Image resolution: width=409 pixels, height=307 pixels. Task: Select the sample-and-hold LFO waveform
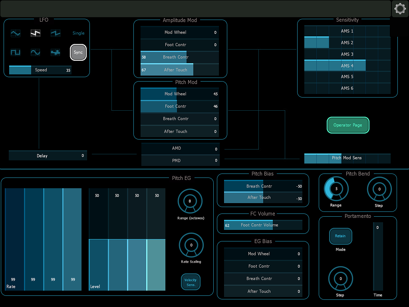tap(55, 52)
